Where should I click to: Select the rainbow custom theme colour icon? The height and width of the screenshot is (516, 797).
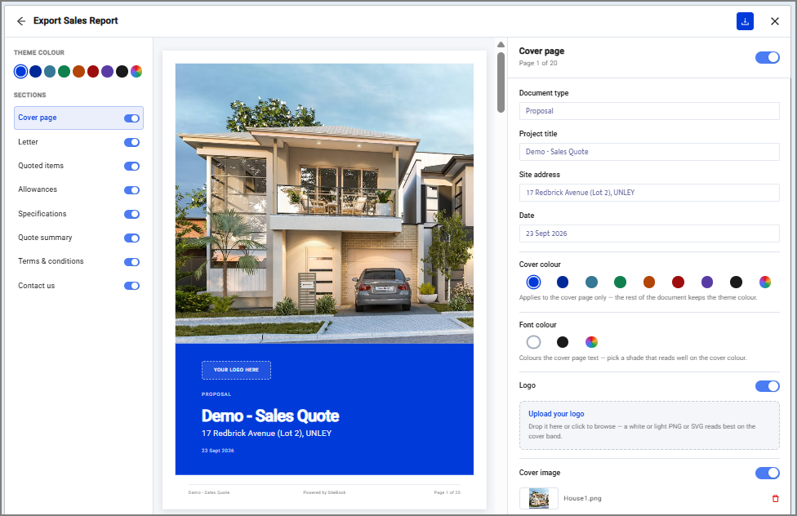[136, 71]
